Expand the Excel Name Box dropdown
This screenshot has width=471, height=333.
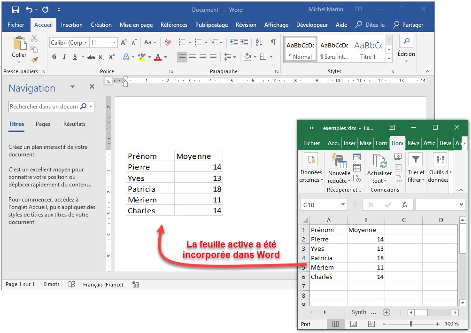[x=342, y=205]
